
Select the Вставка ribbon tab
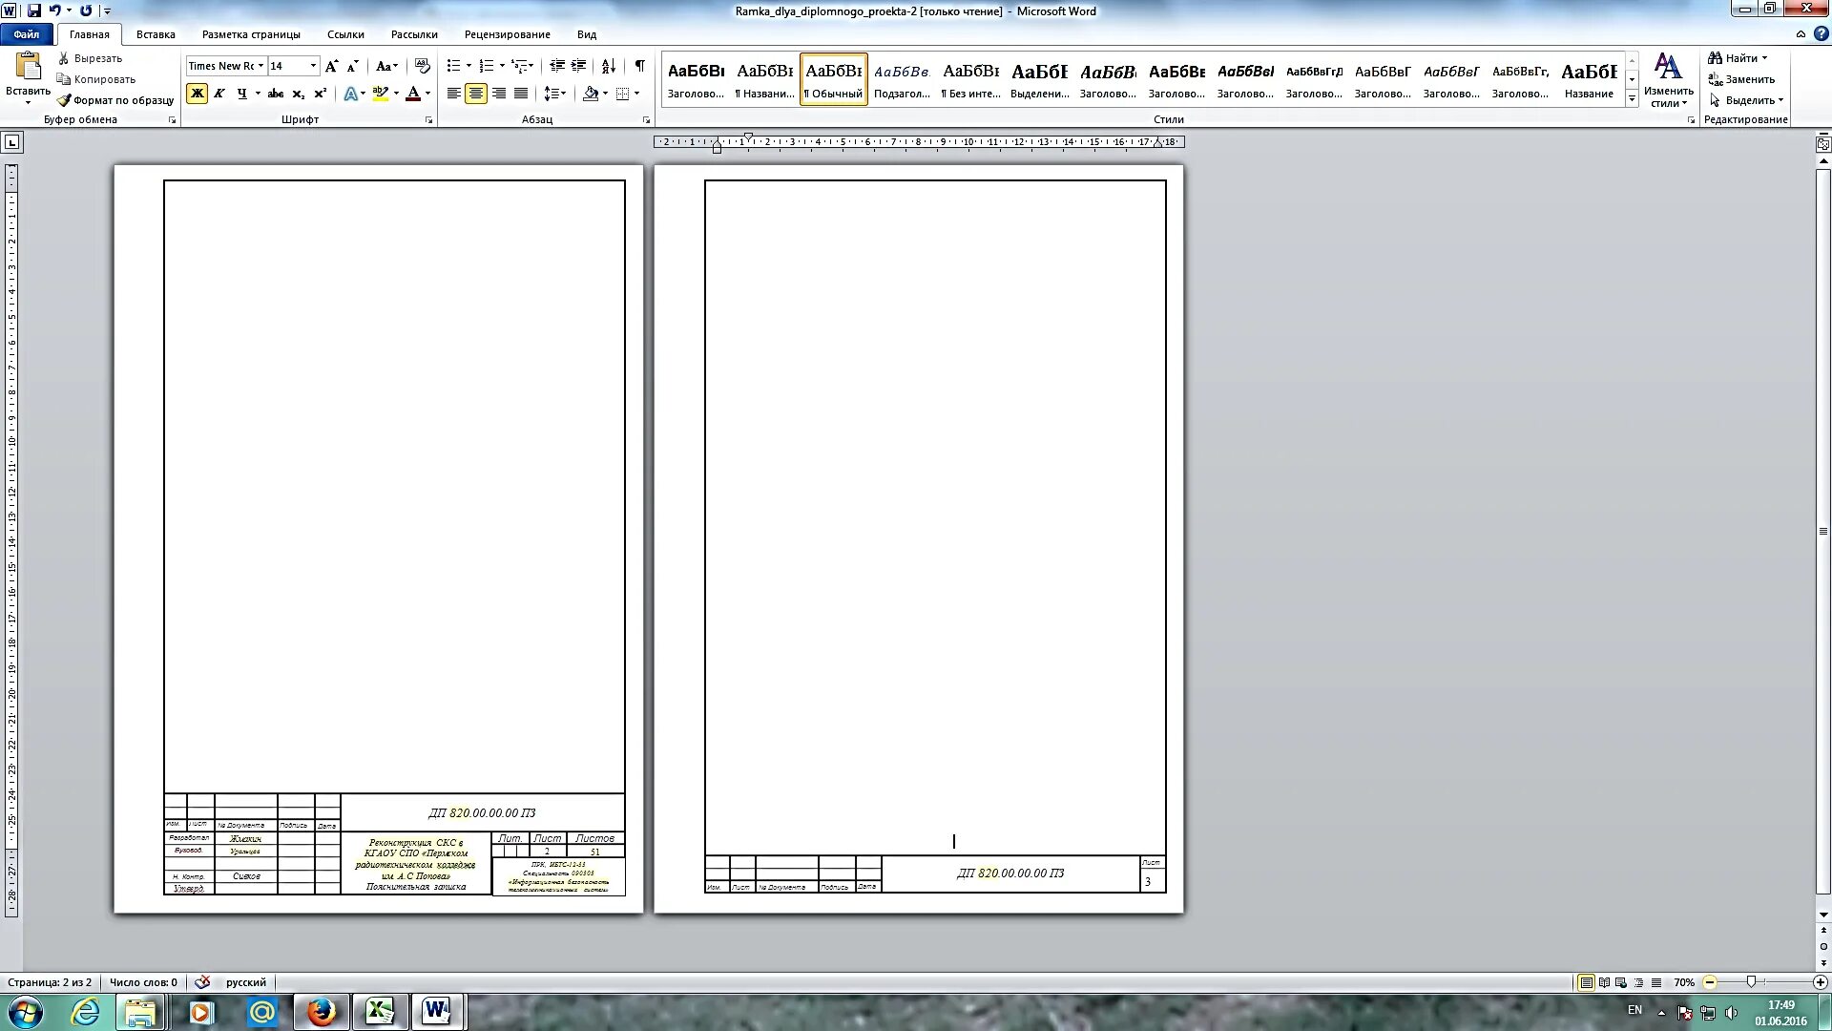155,34
